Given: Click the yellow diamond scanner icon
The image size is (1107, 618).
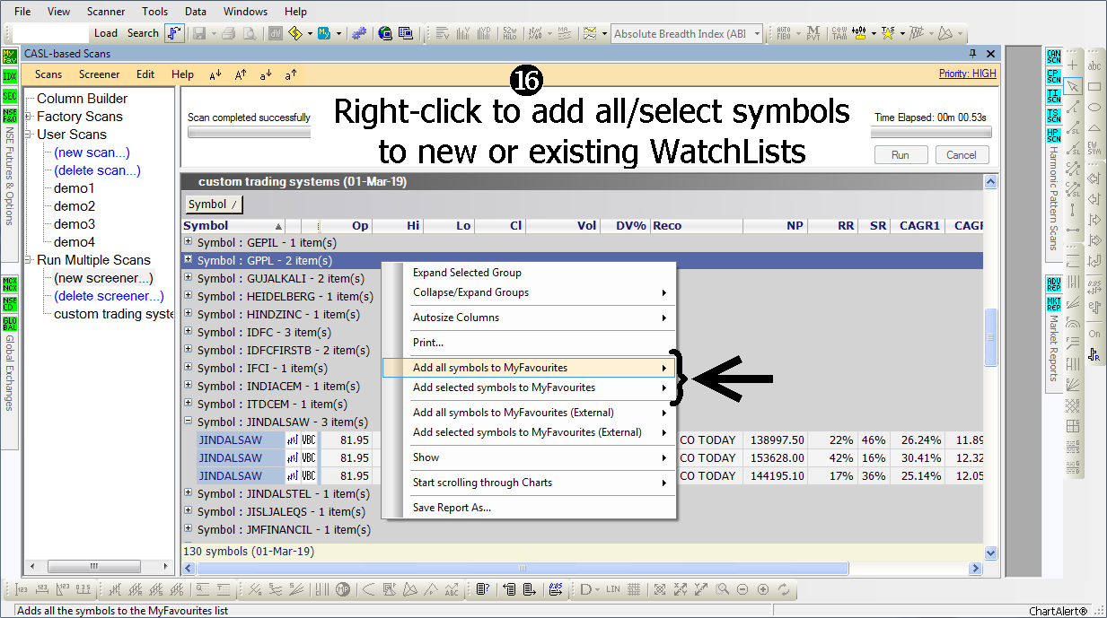Looking at the screenshot, I should tap(296, 33).
